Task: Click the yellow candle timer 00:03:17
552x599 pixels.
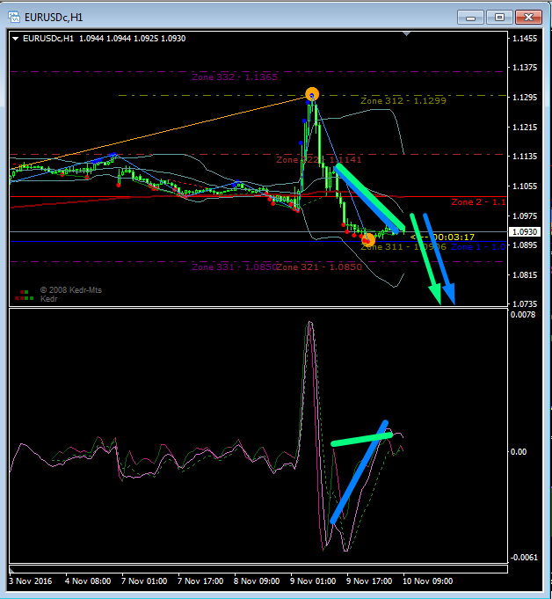Action: tap(454, 237)
